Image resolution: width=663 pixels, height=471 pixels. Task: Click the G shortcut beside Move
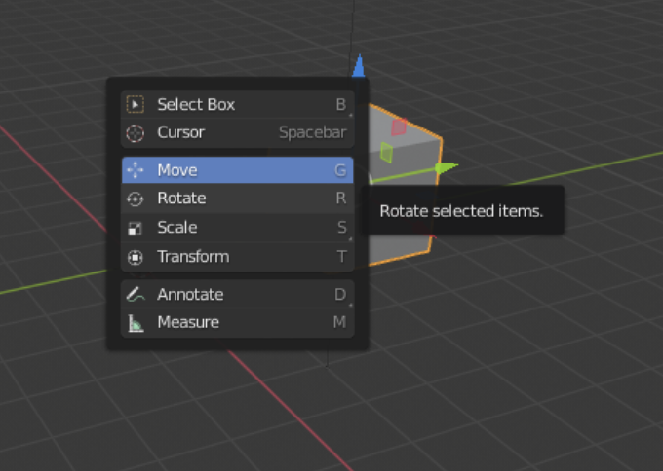[340, 170]
